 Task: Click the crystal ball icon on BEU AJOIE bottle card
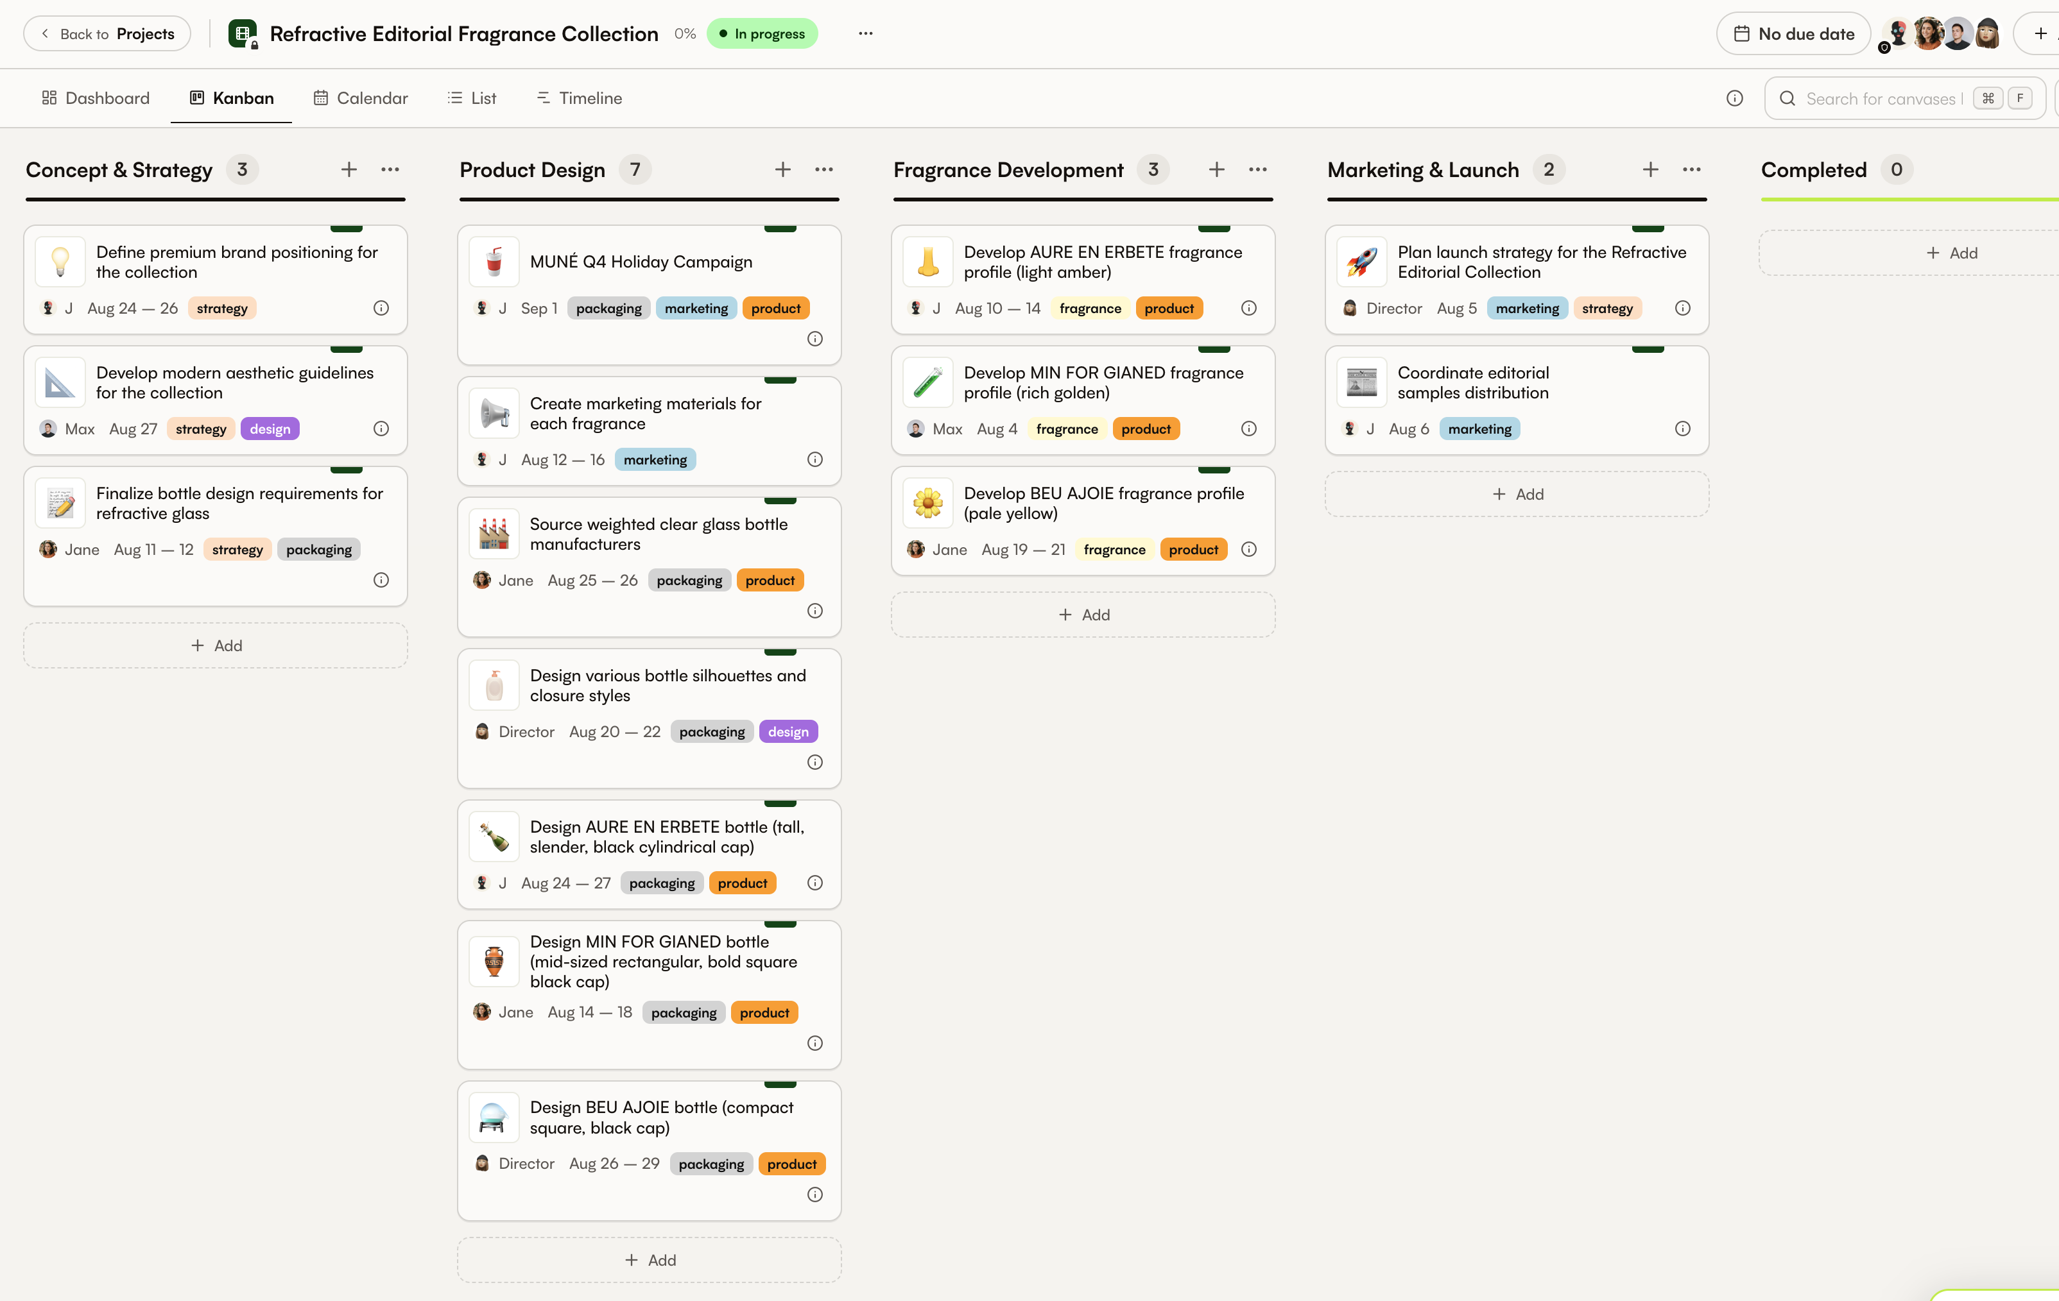pos(494,1118)
